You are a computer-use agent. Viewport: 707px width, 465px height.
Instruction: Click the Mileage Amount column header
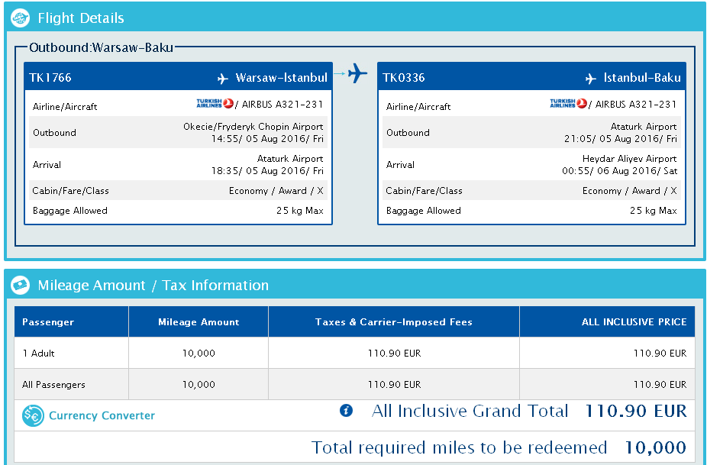(199, 322)
